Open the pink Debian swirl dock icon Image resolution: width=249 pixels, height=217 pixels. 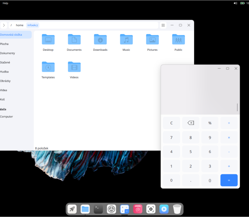pos(138,209)
